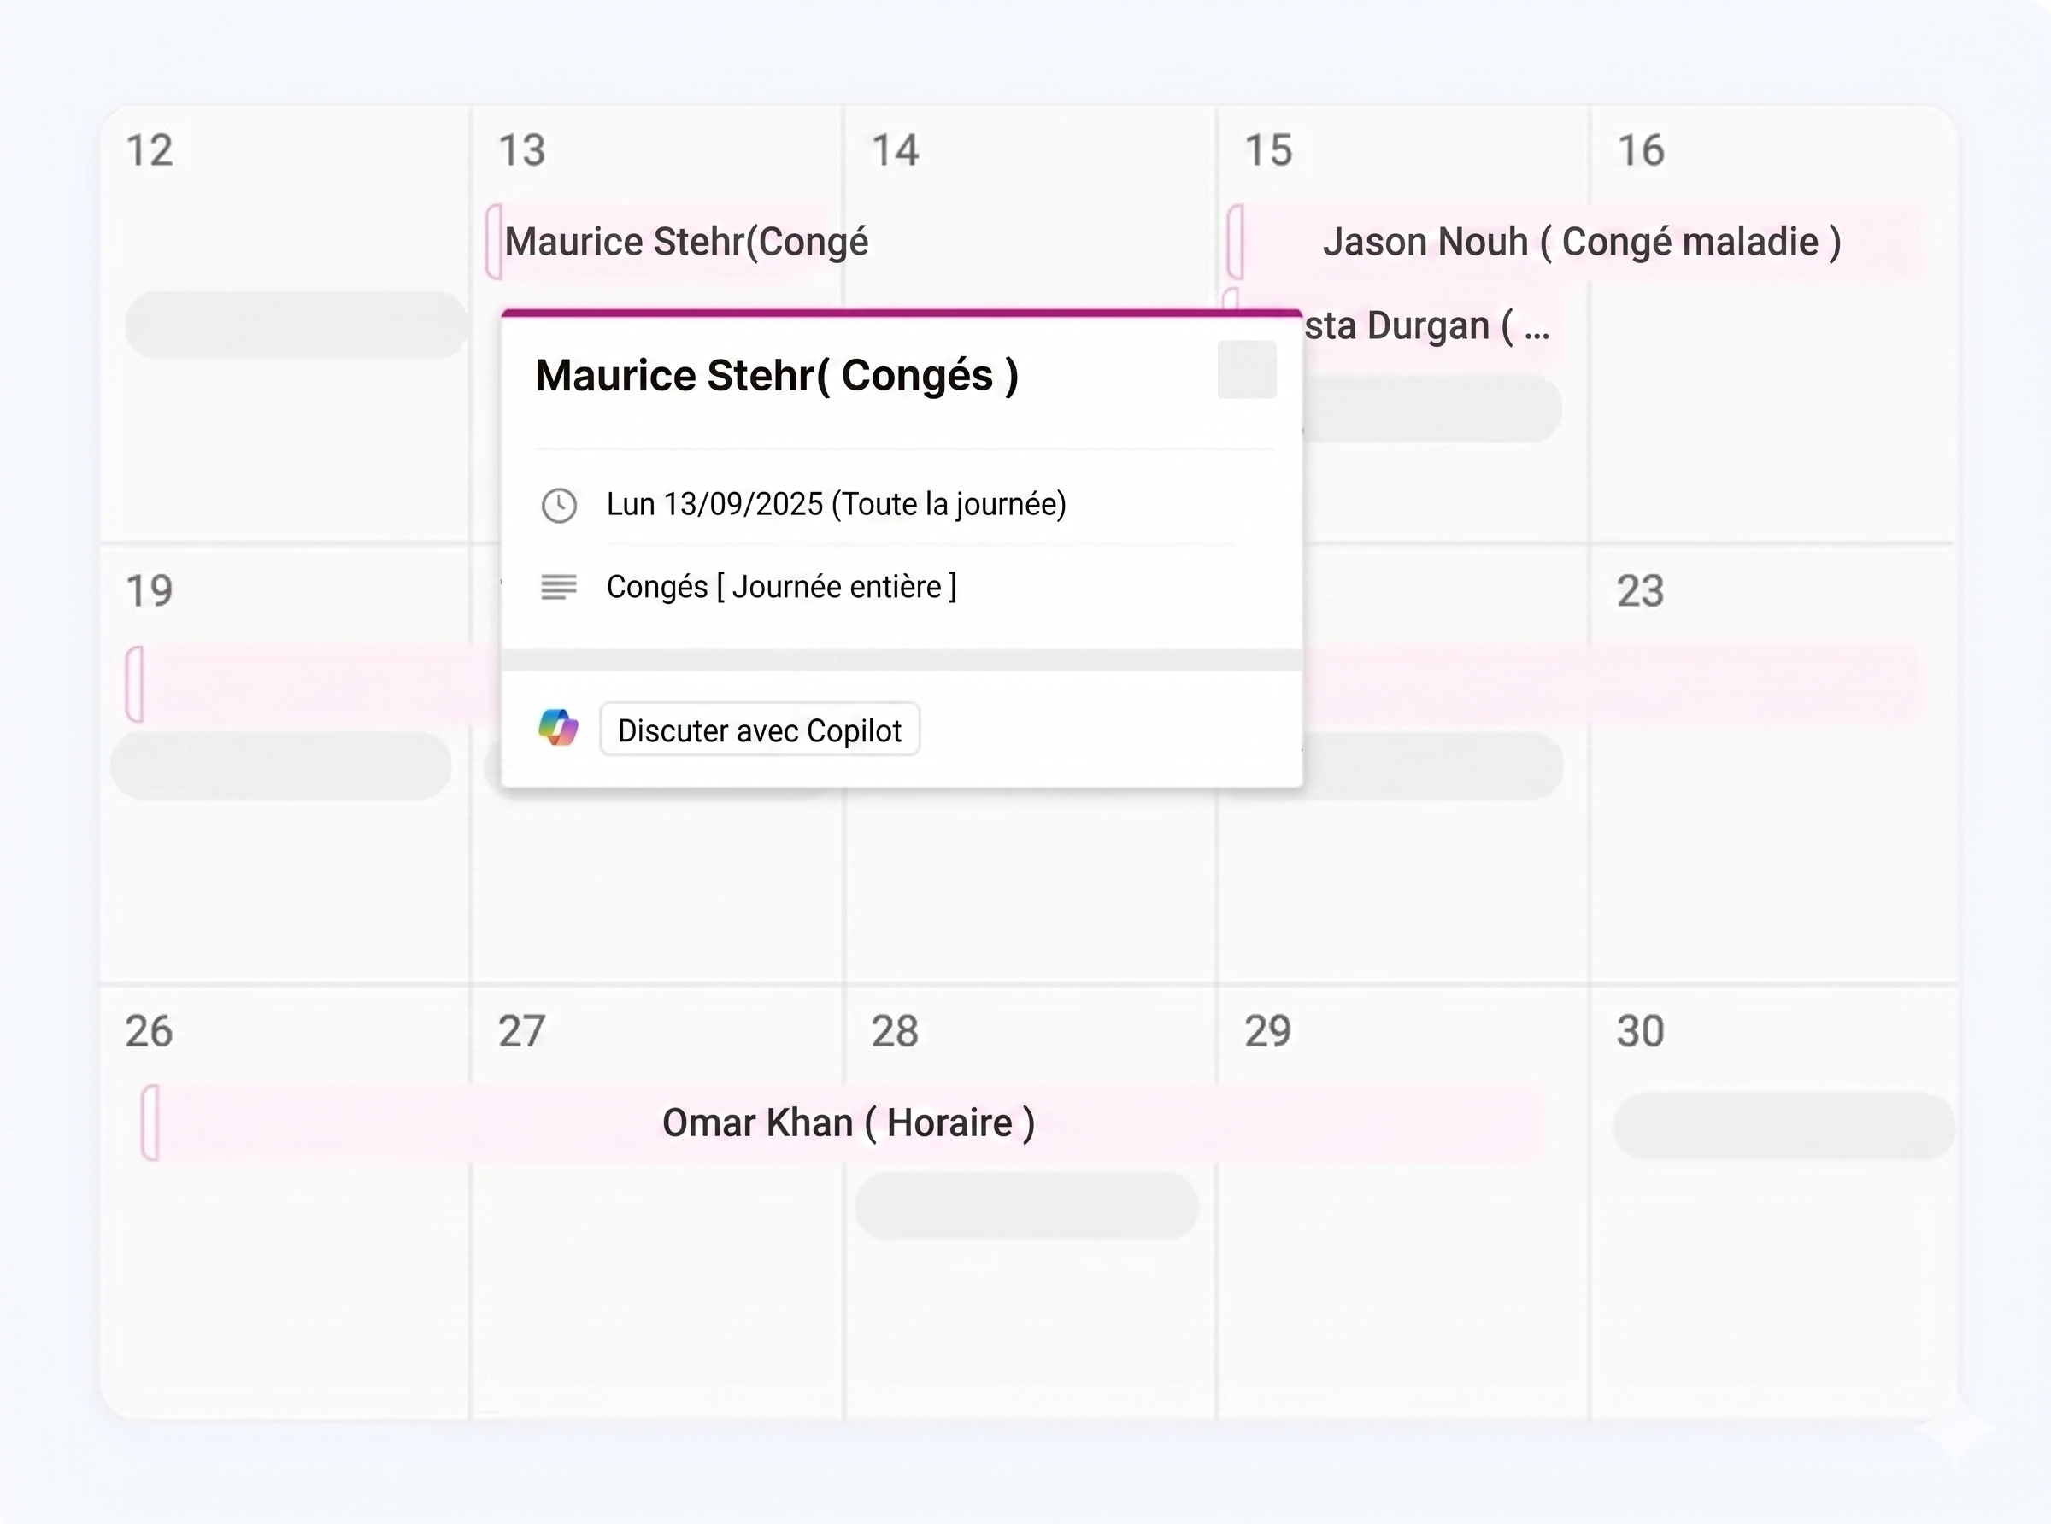Click the pink marker on Omar Khan's event
This screenshot has width=2051, height=1524.
point(150,1122)
